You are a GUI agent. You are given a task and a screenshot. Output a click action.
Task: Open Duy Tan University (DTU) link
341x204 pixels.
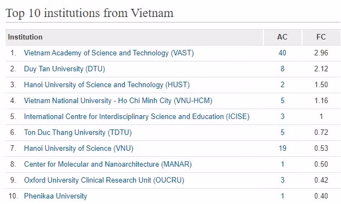click(64, 69)
